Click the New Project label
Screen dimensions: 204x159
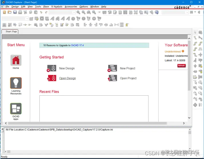[x=128, y=69]
